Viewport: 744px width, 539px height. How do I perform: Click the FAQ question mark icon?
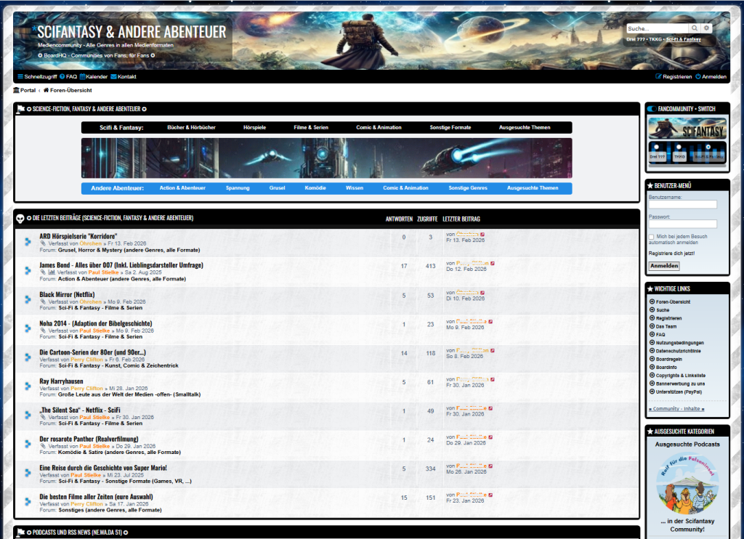point(62,76)
